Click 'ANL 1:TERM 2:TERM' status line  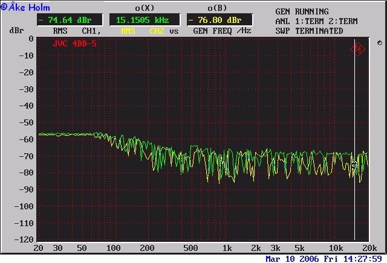click(316, 21)
